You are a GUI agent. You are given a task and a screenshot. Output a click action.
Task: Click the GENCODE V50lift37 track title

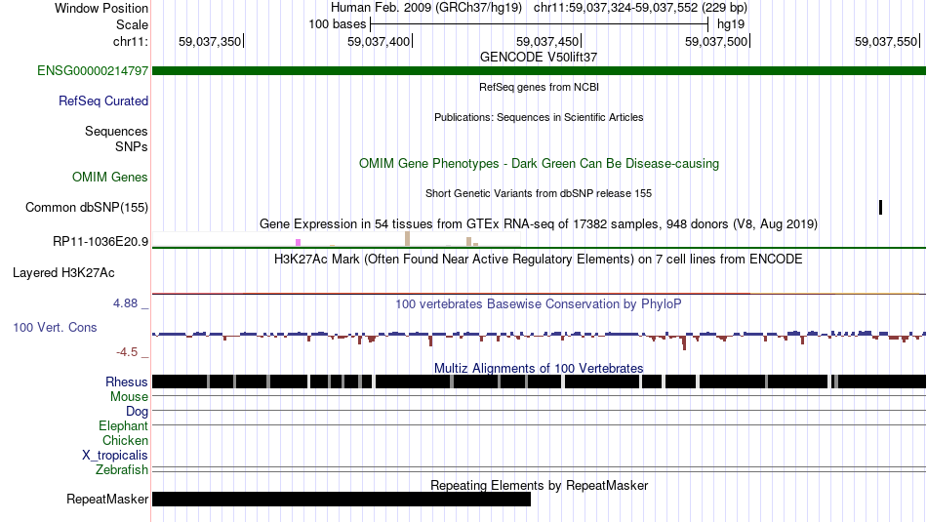pos(539,58)
